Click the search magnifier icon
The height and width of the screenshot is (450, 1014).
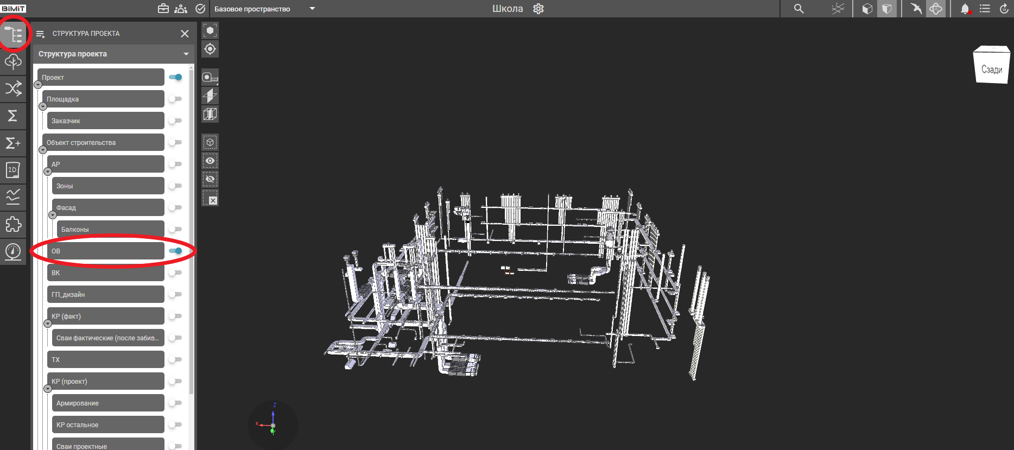[x=798, y=9]
